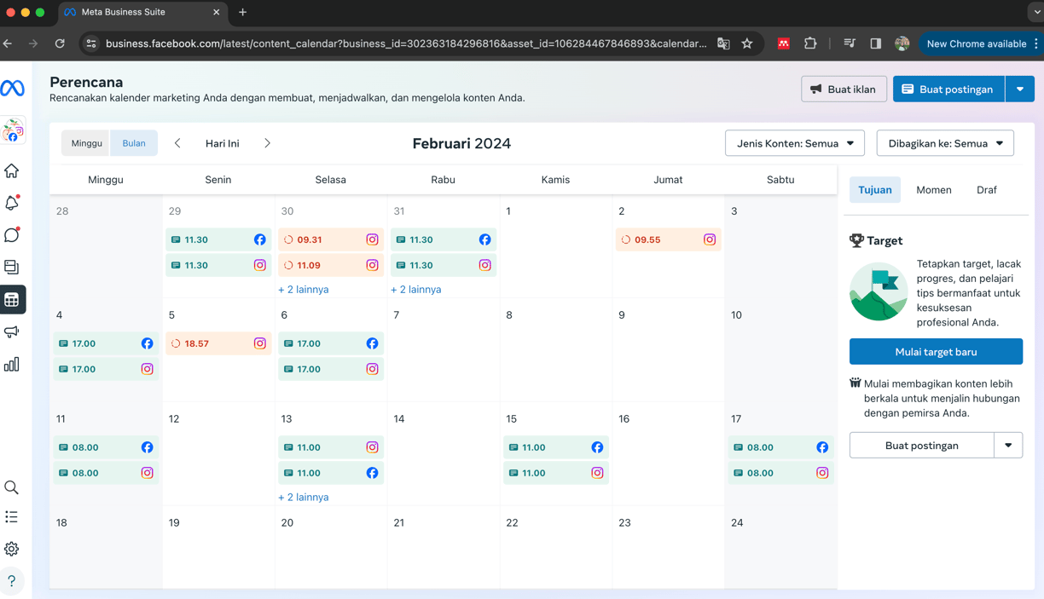Switch calendar to Minggu view
Image resolution: width=1044 pixels, height=599 pixels.
click(x=86, y=143)
